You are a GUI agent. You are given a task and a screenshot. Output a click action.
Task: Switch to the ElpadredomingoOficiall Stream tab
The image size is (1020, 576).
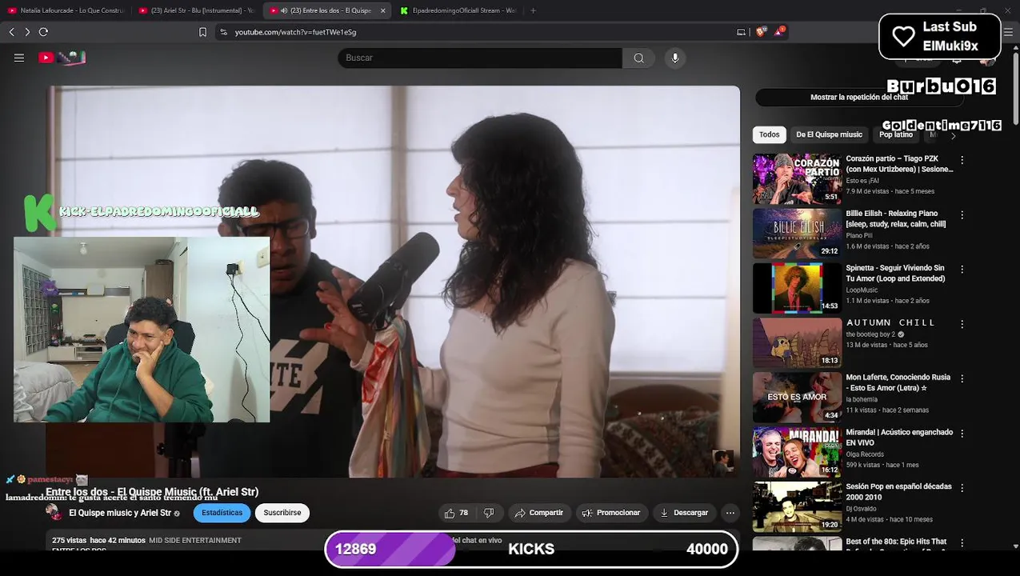click(x=458, y=10)
